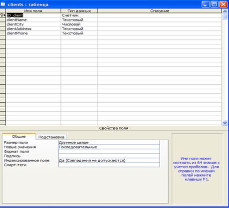229x208 pixels.
Task: Open data type cell showing Счетчик
Action: 79,15
